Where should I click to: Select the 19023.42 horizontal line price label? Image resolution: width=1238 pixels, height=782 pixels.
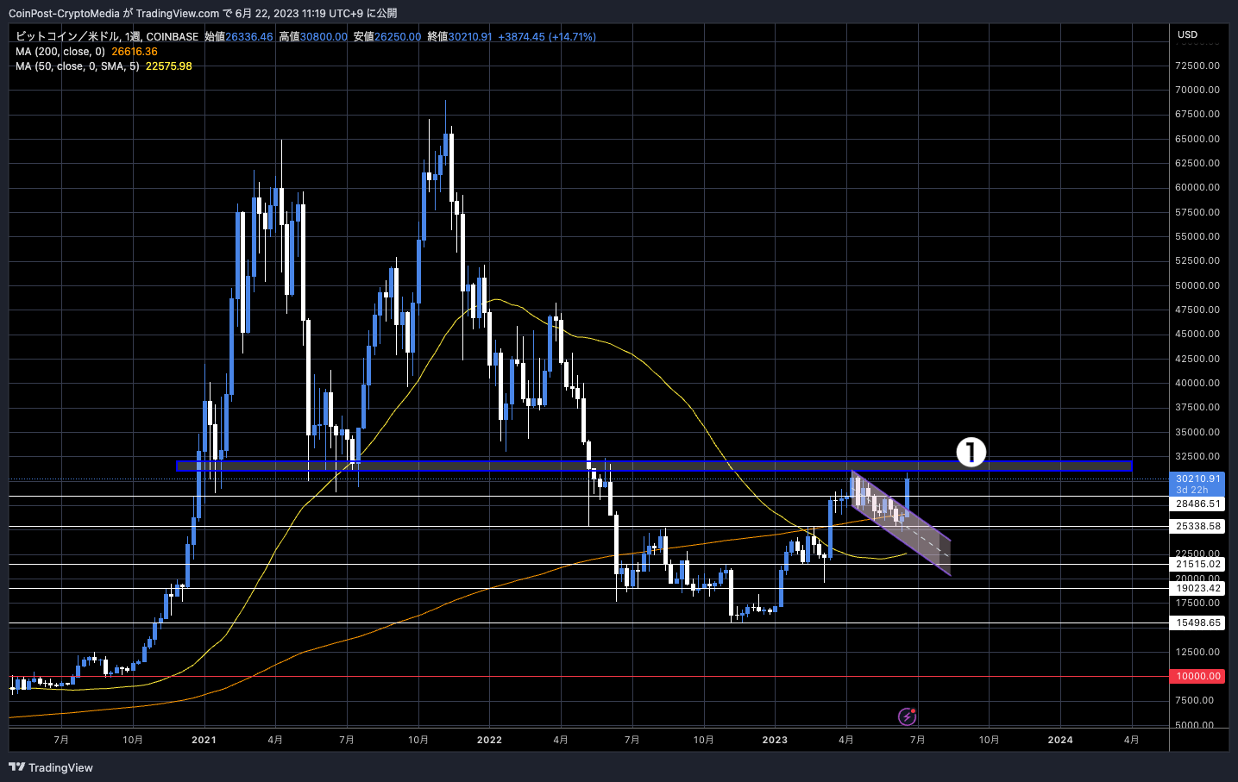1198,588
